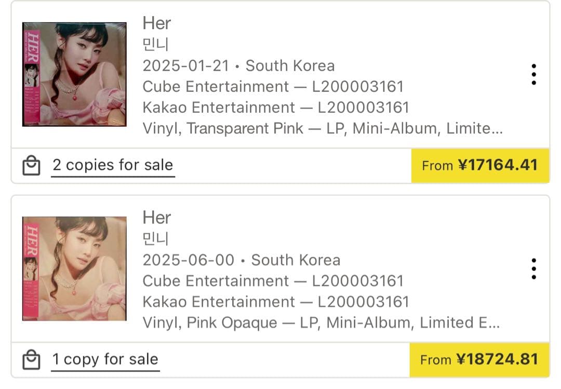Open the three-dot menu for Transparent Pink release
The height and width of the screenshot is (389, 561).
(x=533, y=75)
